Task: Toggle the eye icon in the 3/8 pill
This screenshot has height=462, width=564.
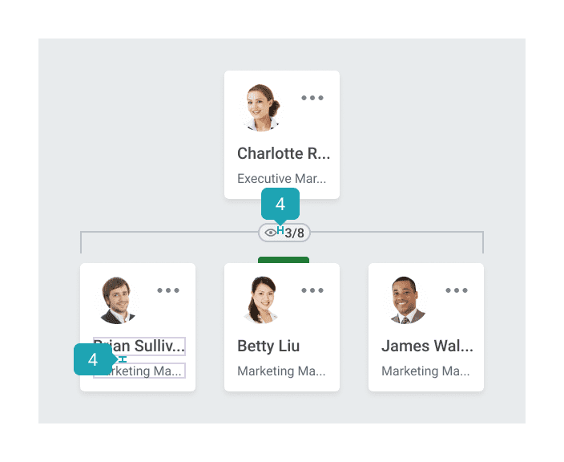Action: click(x=270, y=233)
